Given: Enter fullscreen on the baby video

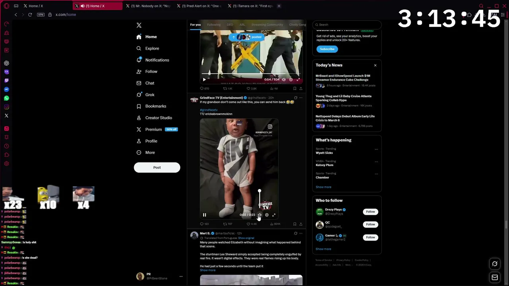Looking at the screenshot, I should [x=274, y=215].
